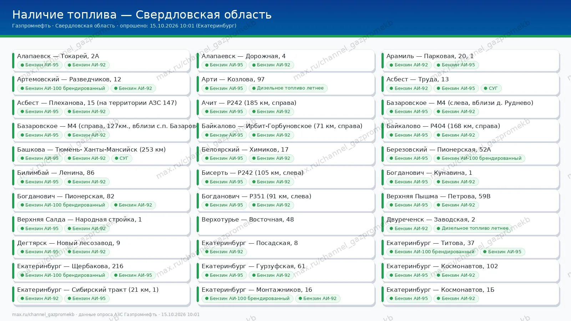Screen dimensions: 571x321
Task: Select 'Дегтярск — Новый лесозавод, 9' station title
Action: point(69,243)
